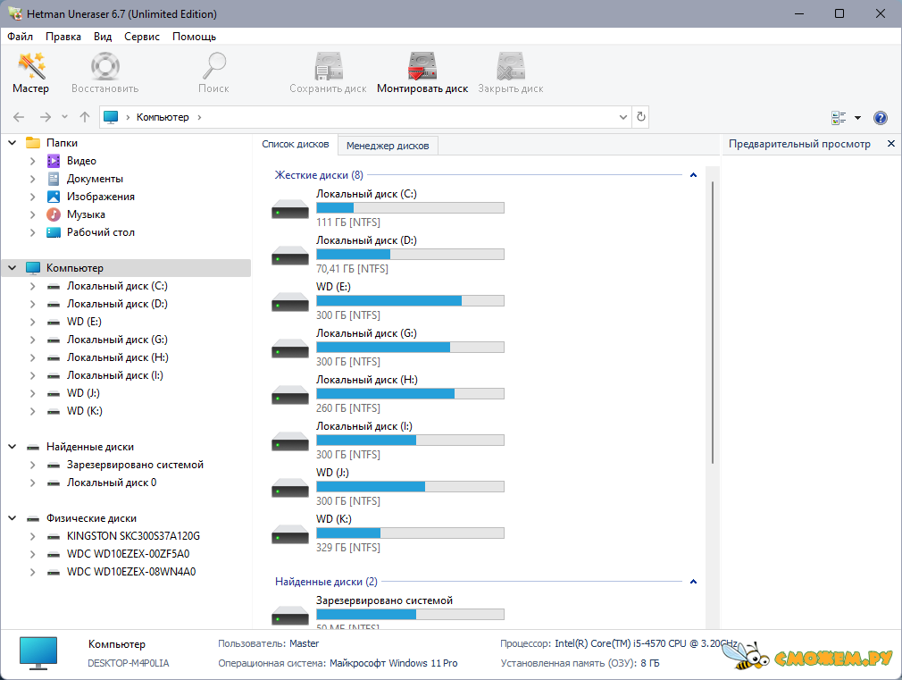Switch to Менеджер дисков tab
This screenshot has height=680, width=902.
click(388, 146)
